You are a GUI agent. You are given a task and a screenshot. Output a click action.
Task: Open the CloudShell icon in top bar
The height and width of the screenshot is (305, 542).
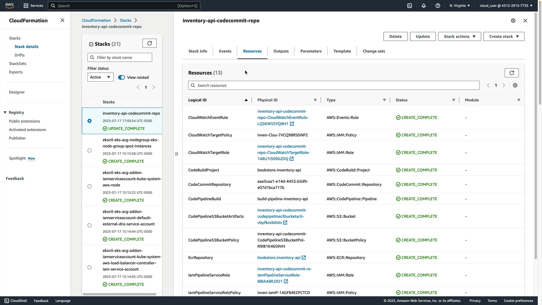click(409, 6)
